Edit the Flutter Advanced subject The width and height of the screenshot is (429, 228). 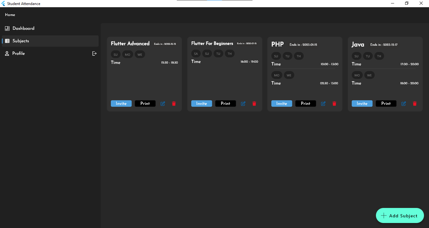[163, 103]
